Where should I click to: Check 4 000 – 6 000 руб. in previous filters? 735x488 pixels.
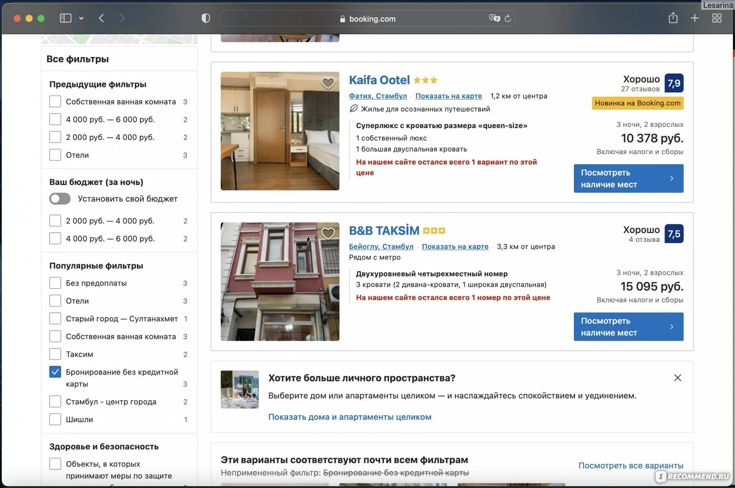coord(55,120)
